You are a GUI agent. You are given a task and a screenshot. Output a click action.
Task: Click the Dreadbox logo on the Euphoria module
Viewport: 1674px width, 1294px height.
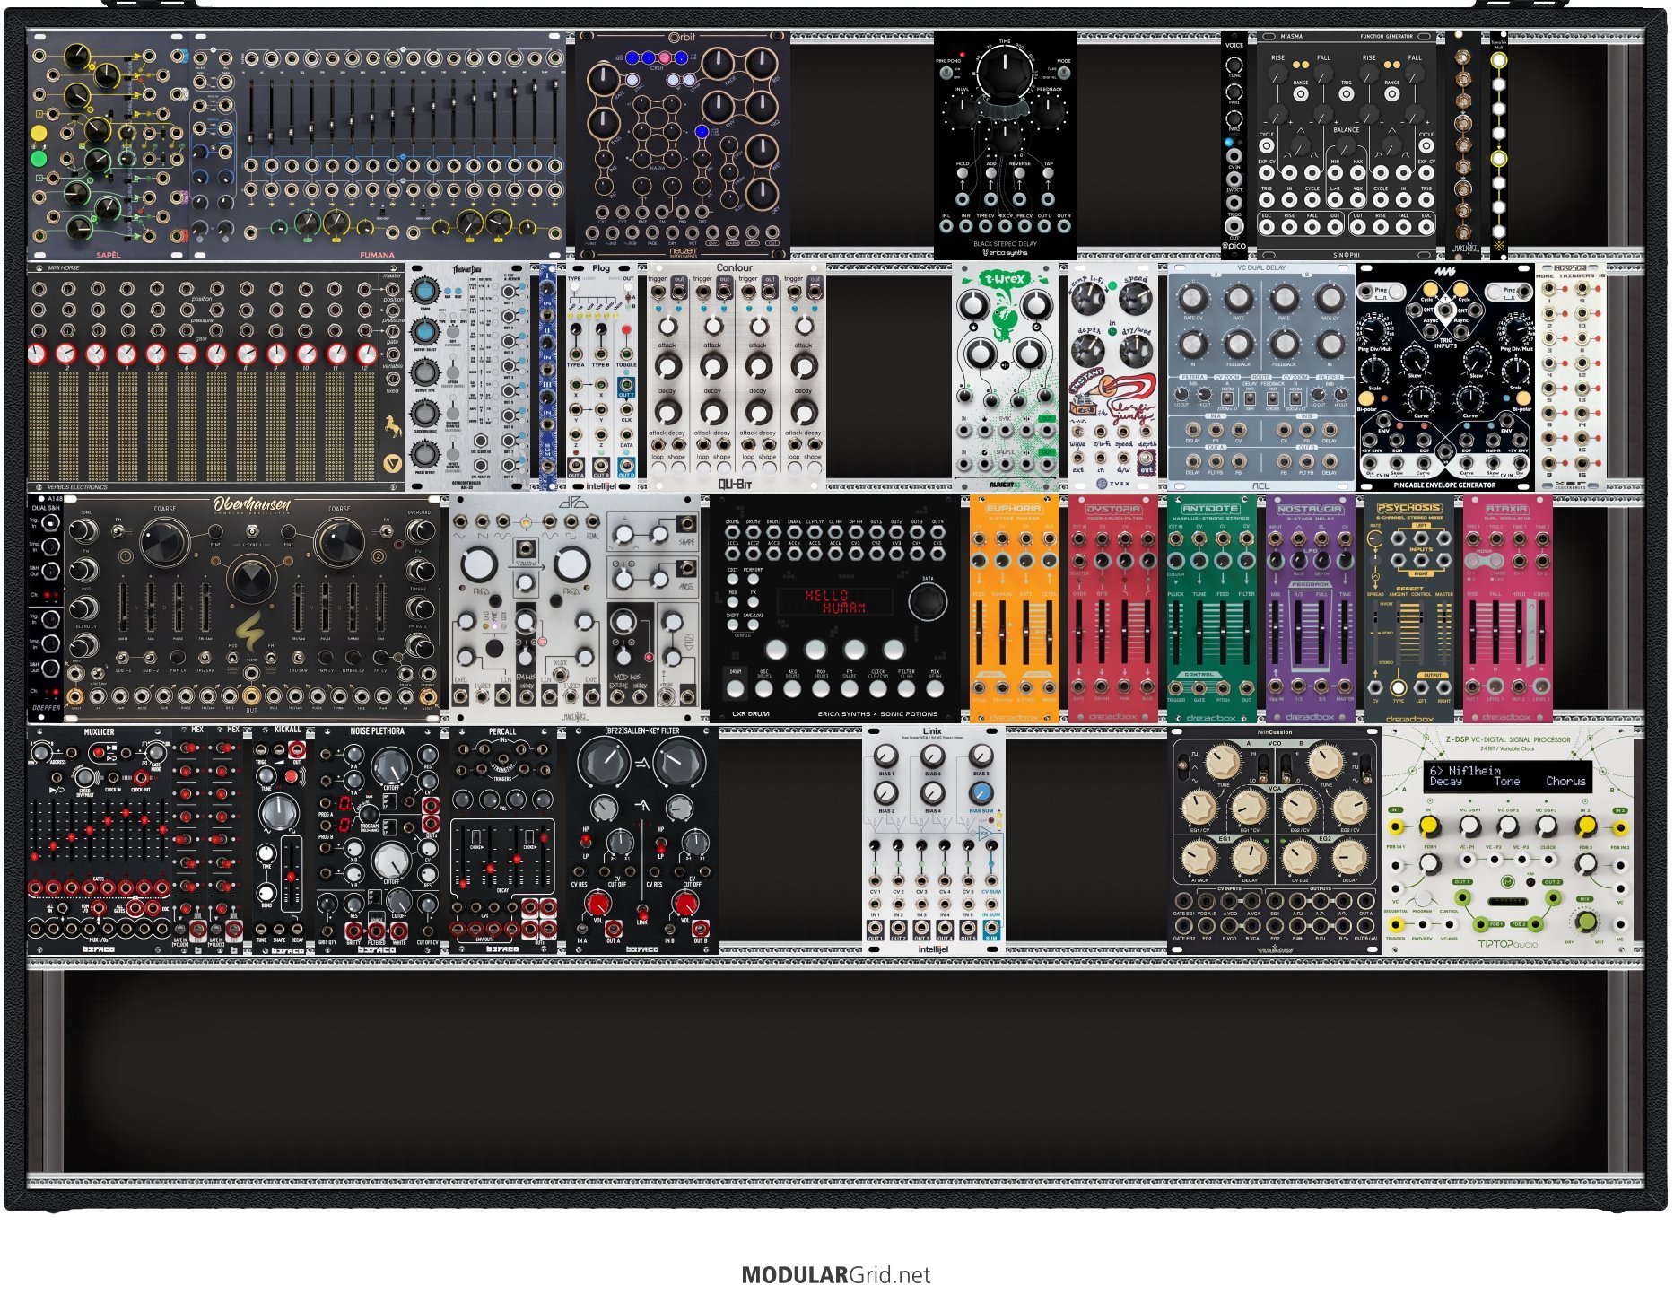pos(1014,718)
